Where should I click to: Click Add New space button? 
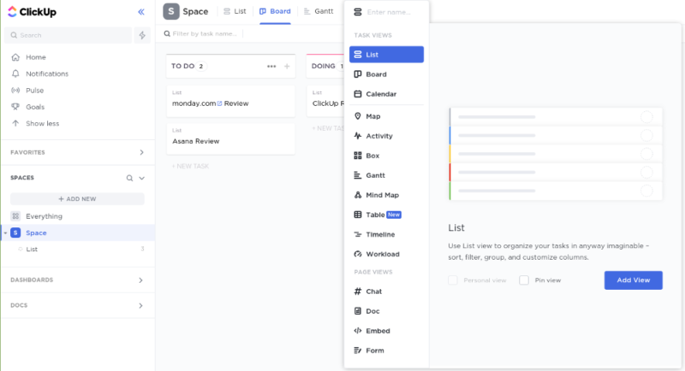pyautogui.click(x=77, y=199)
